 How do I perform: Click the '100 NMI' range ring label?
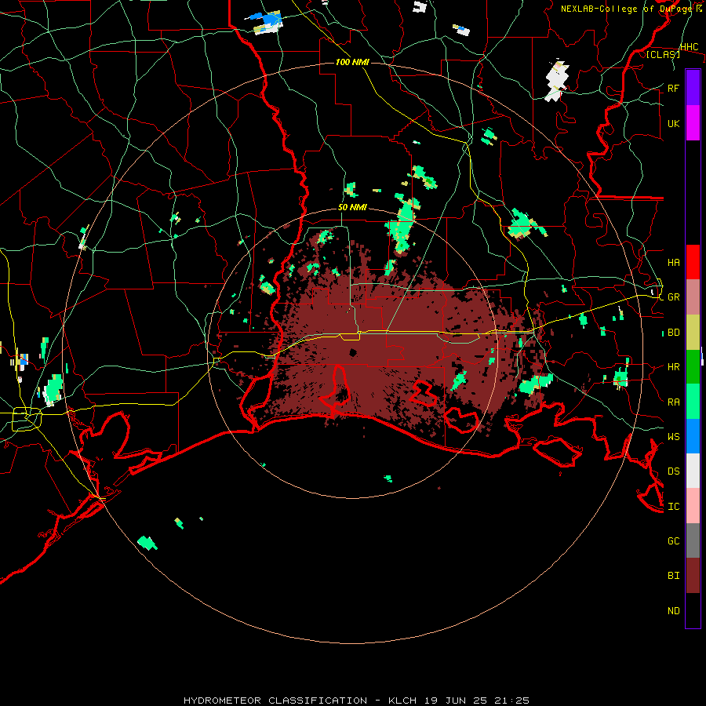click(352, 62)
